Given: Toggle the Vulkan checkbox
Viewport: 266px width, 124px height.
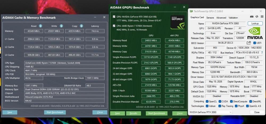Looking at the screenshot, I should 207,106.
